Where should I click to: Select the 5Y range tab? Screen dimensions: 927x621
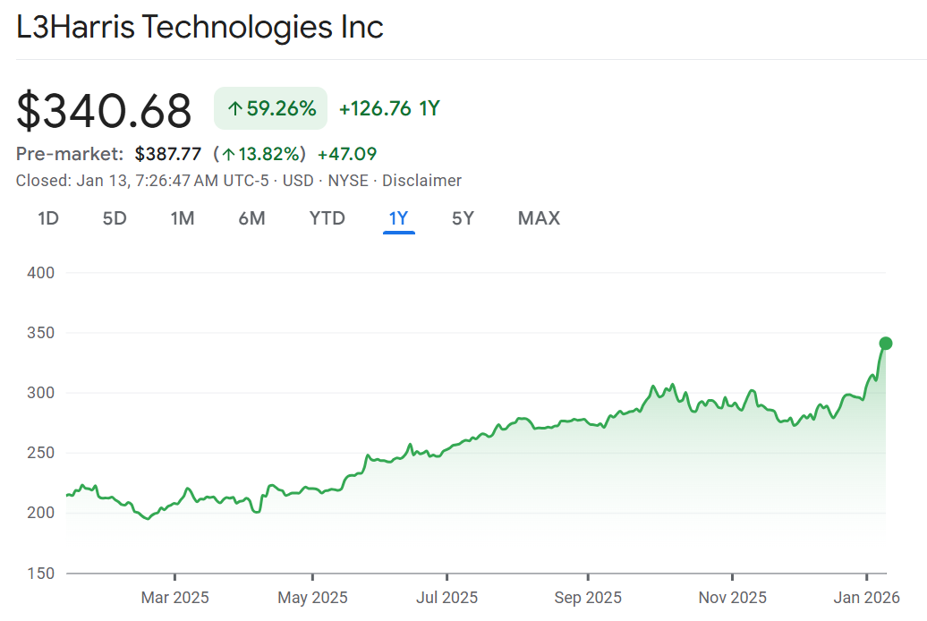[463, 218]
